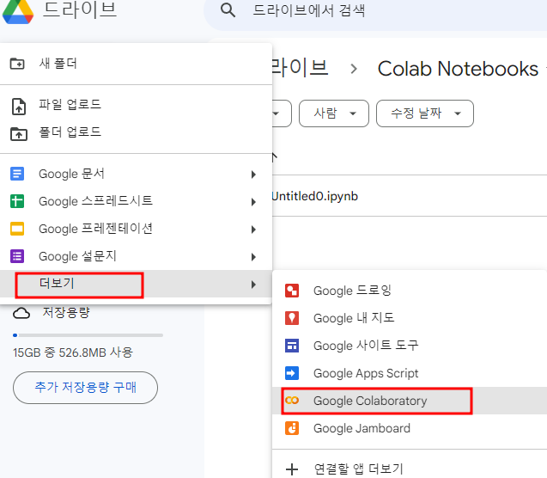Open the 사람 filter dropdown
Viewport: 547px width, 478px height.
click(334, 113)
